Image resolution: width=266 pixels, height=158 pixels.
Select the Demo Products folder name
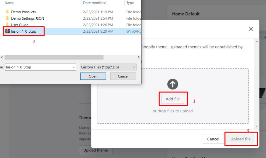pyautogui.click(x=23, y=12)
